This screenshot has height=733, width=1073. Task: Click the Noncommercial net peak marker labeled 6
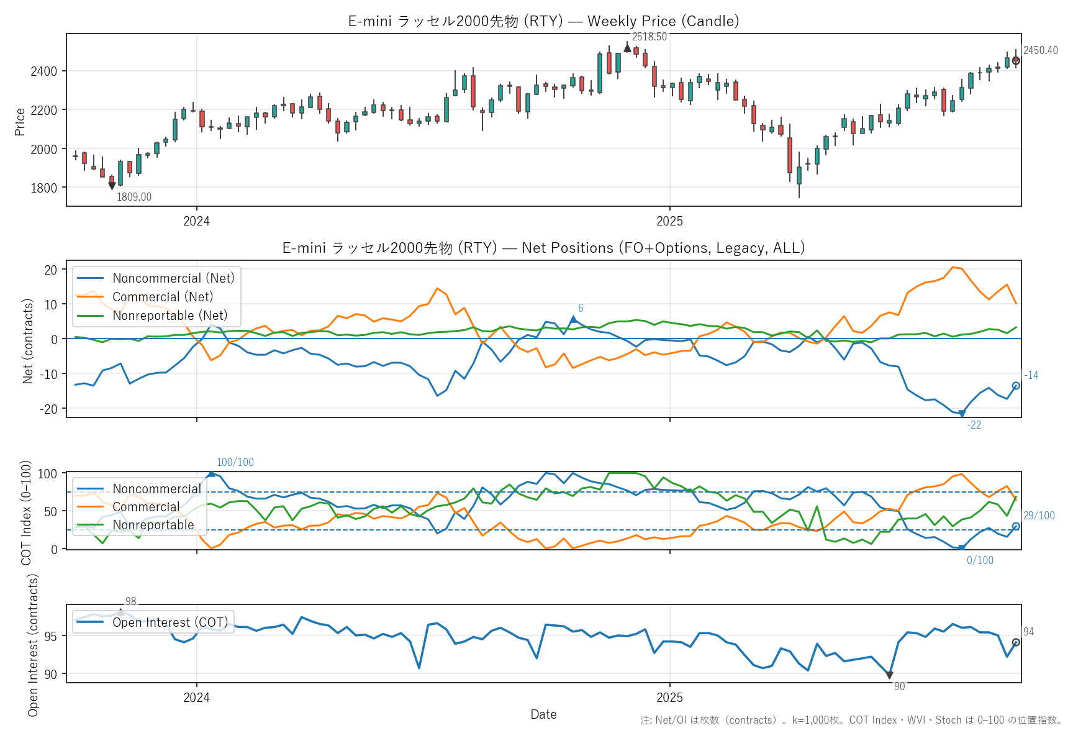click(573, 319)
